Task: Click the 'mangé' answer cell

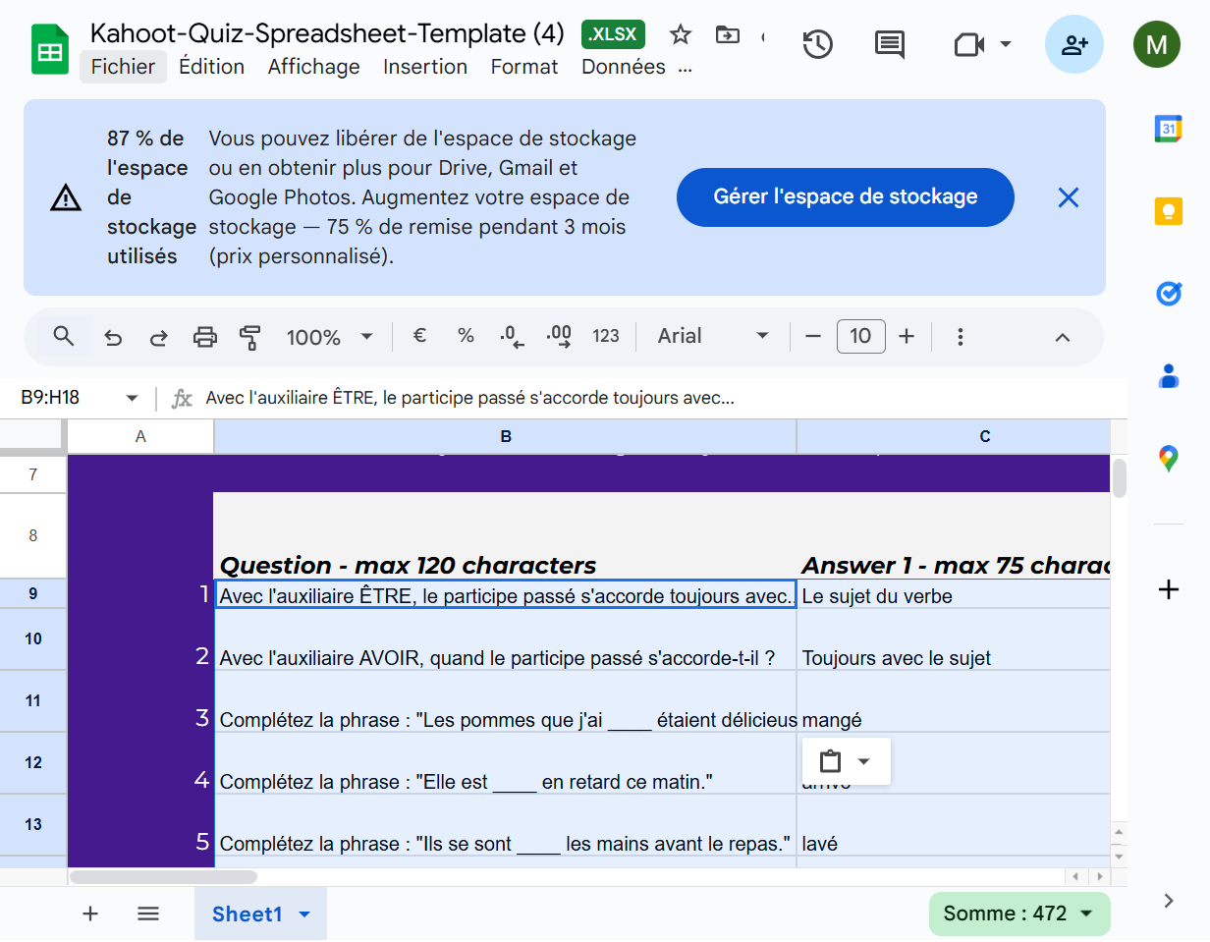Action: coord(954,701)
